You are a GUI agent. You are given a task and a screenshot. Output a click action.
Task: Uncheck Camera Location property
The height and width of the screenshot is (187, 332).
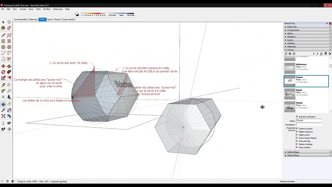point(297,129)
